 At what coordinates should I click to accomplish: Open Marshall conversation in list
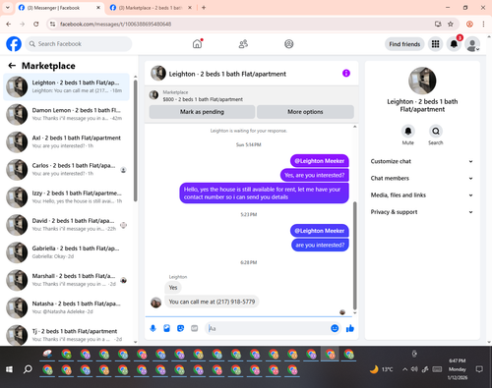pyautogui.click(x=67, y=280)
